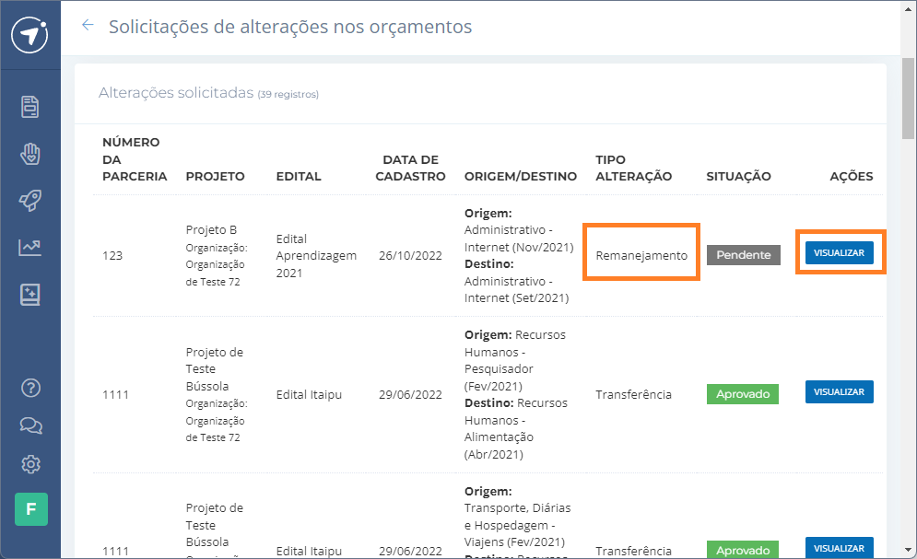917x559 pixels.
Task: Click VISUALIZAR for the Pendente row
Action: pos(840,253)
